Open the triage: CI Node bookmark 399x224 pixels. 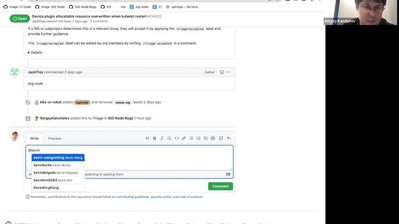(17, 7)
